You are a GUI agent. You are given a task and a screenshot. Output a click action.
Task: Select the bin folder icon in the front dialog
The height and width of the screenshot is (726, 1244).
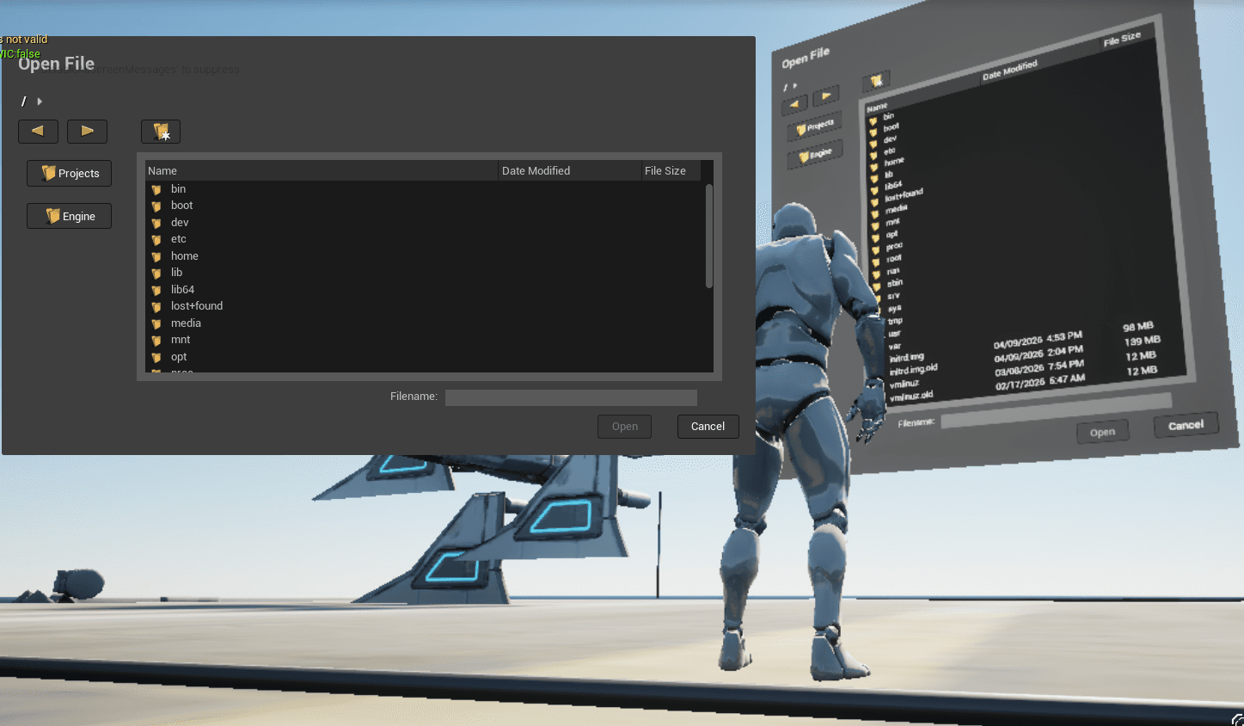coord(156,189)
